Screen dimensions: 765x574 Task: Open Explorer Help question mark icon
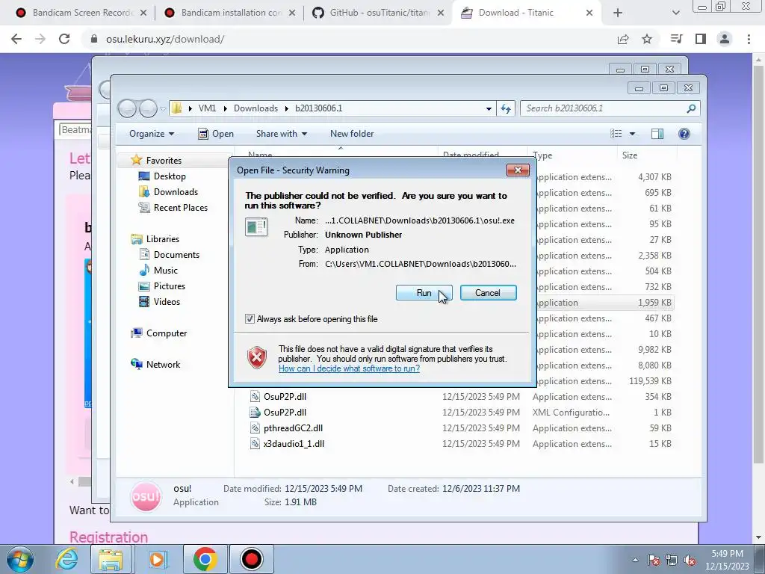pyautogui.click(x=684, y=134)
